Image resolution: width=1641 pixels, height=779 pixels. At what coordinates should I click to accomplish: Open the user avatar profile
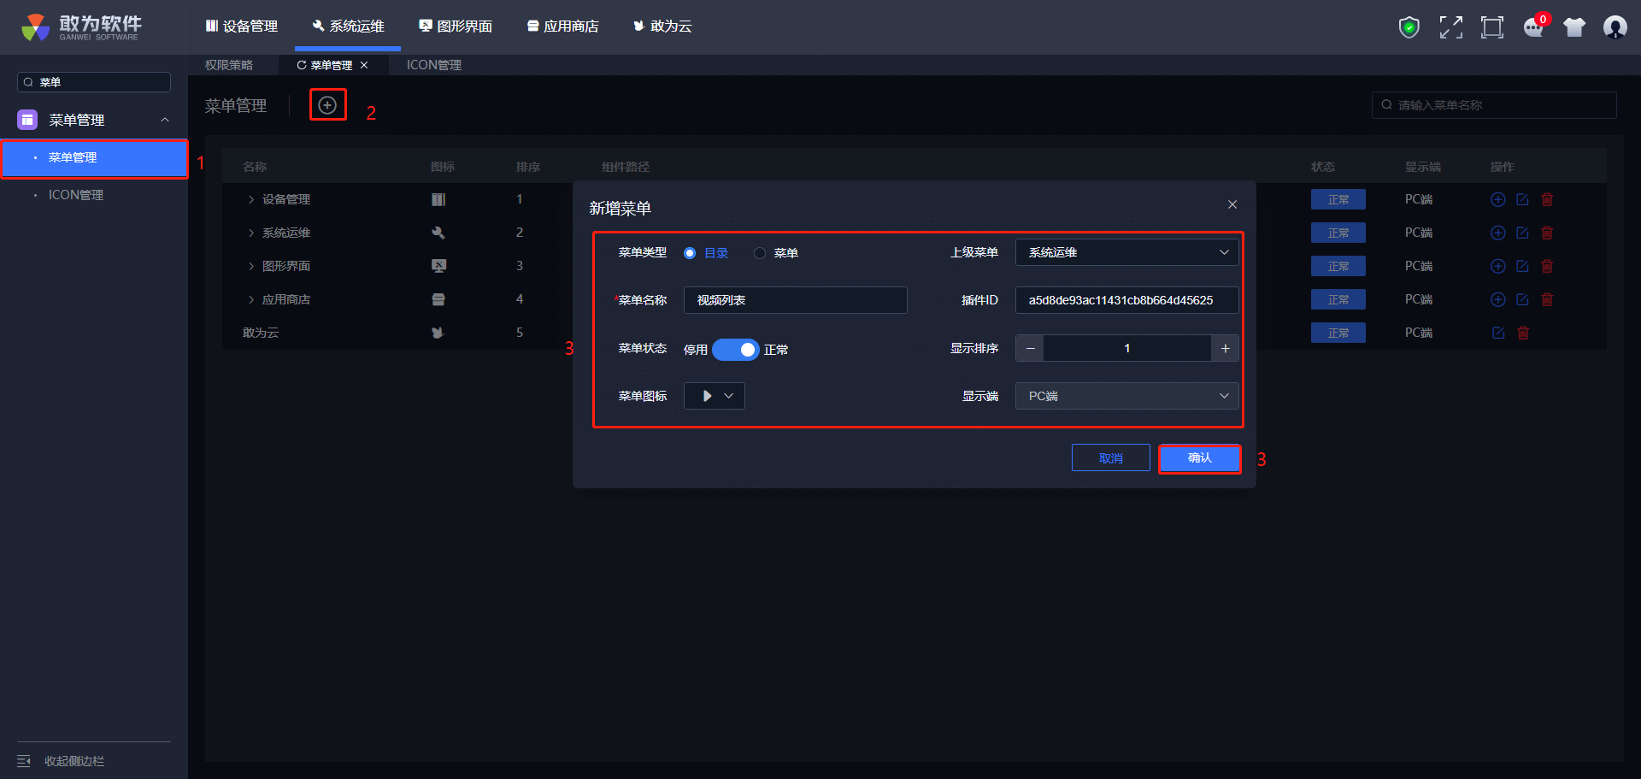1615,27
